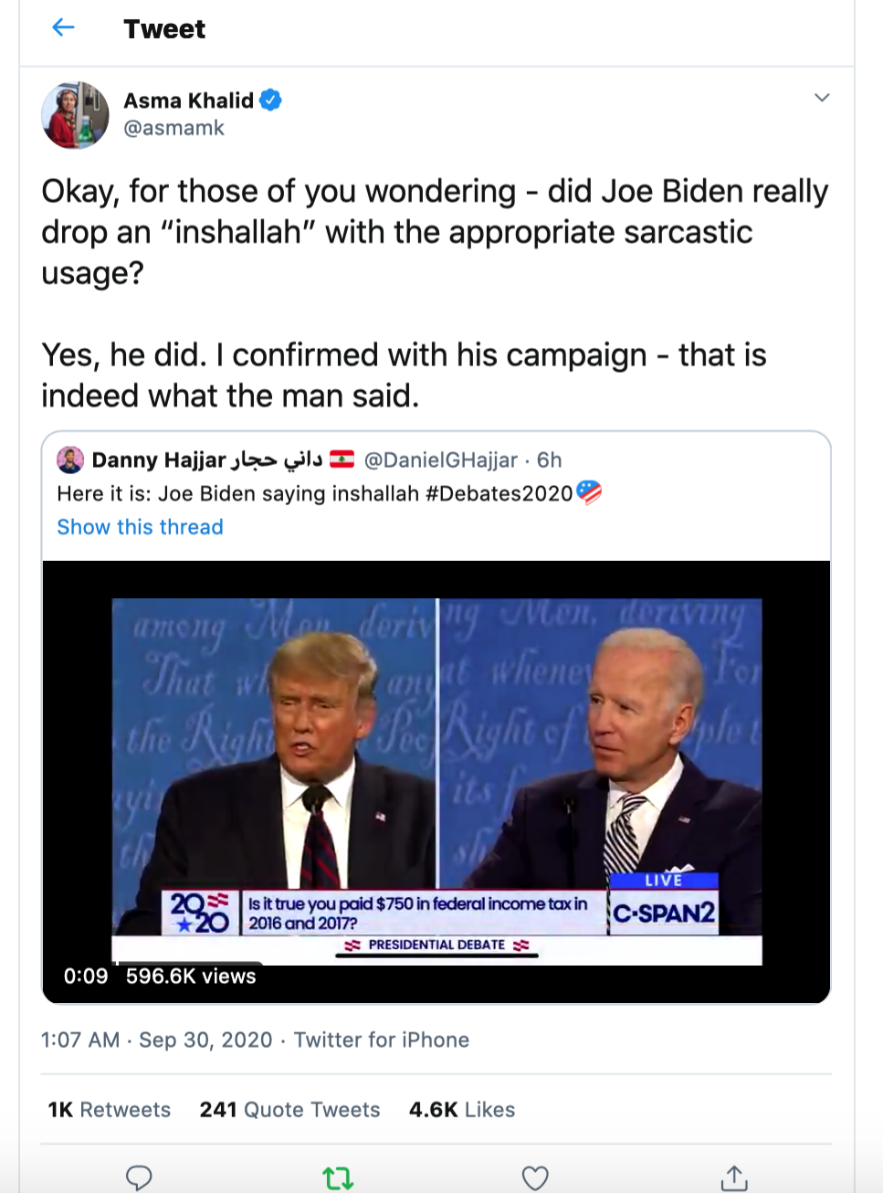Screen dimensions: 883x1193
Task: Play the presidential debate video
Action: (436, 781)
